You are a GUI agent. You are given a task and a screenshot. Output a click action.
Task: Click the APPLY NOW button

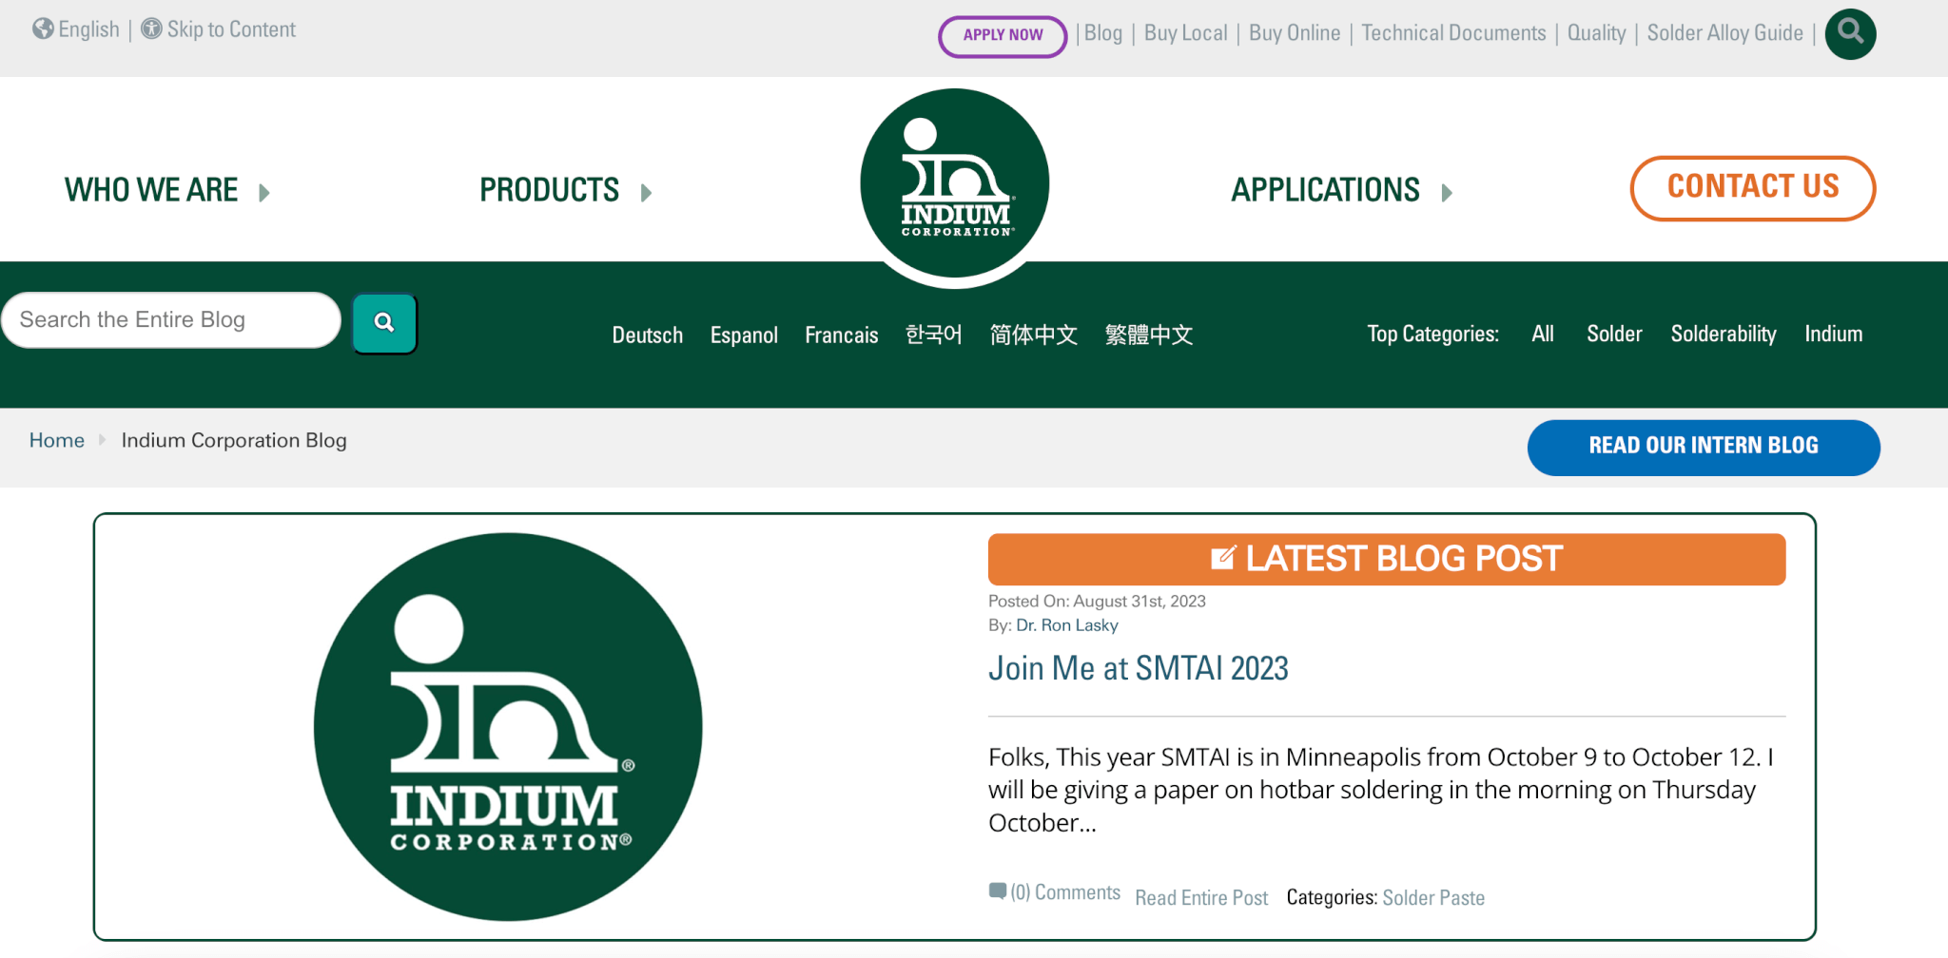pos(1003,36)
